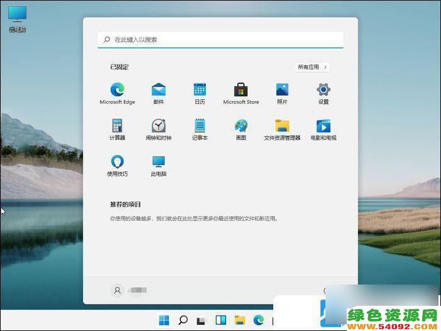Launch the 画图 paint app
Viewport: 441px width, 331px height.
[x=241, y=129]
